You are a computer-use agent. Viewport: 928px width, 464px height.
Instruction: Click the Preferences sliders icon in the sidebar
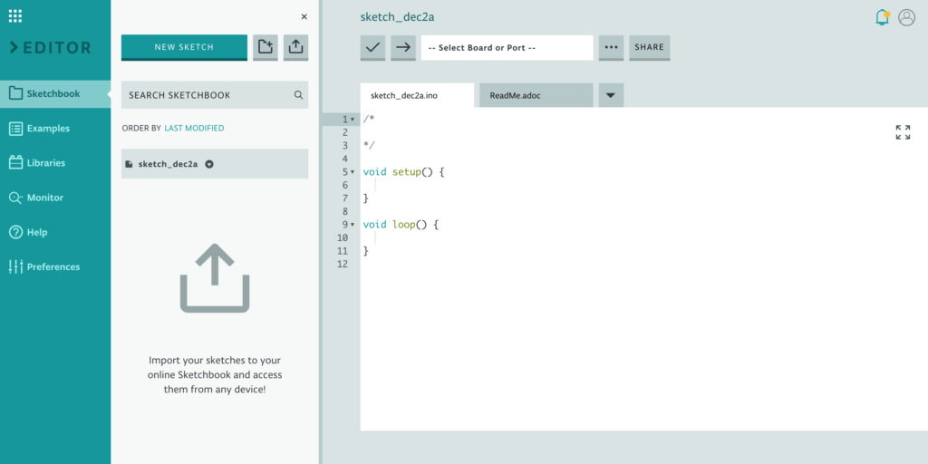[x=16, y=267]
